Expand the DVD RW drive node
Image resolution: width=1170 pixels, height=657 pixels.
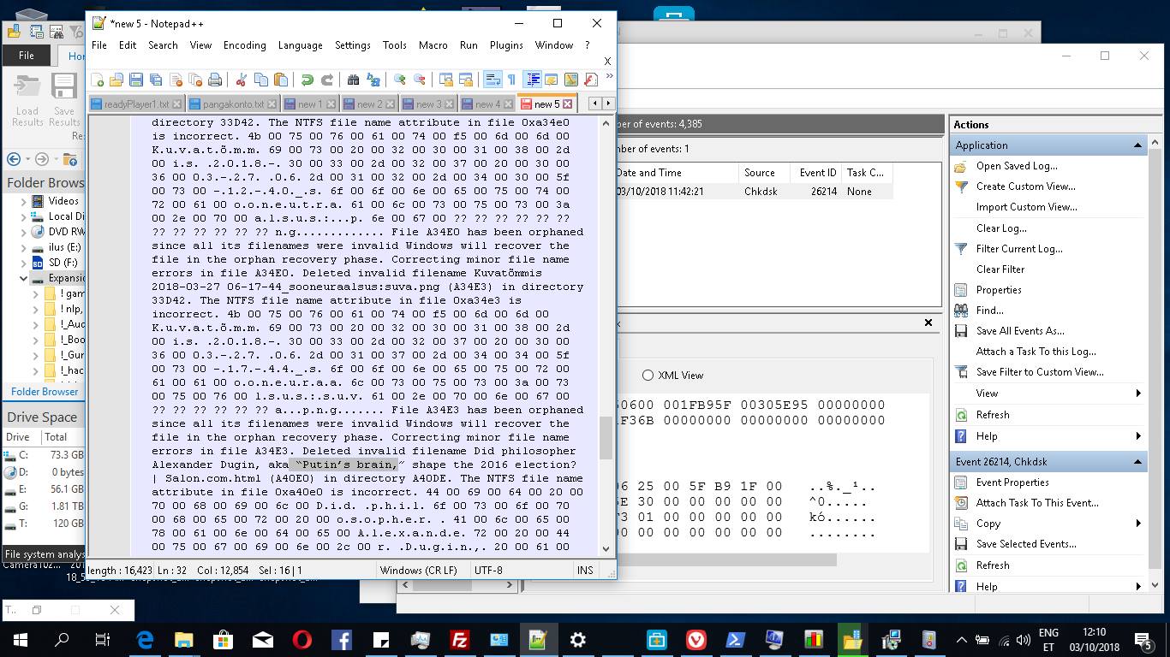click(x=24, y=232)
